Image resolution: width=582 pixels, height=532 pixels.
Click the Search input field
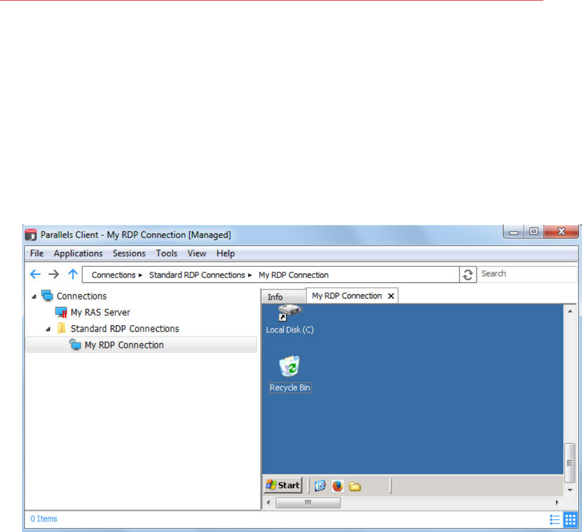[x=527, y=274]
